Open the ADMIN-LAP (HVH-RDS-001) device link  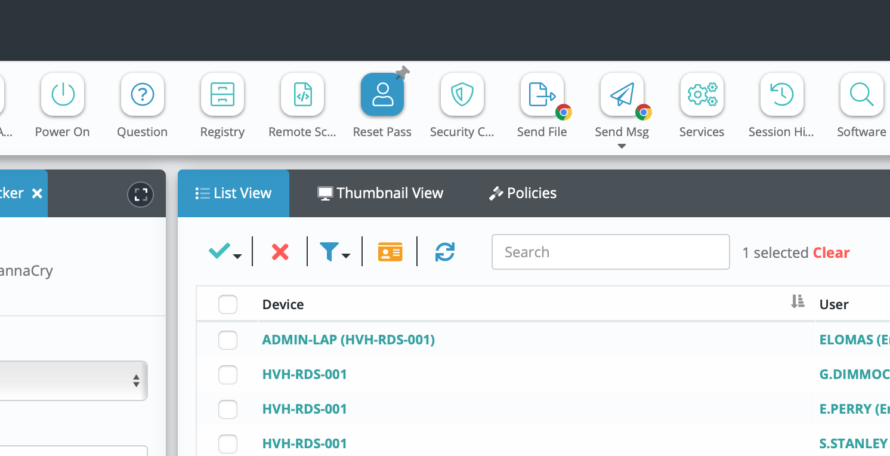348,340
